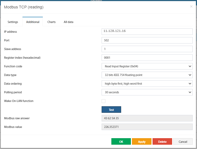Viewport: 197px width, 149px height.
Task: Open the All data tab
Action: click(69, 22)
